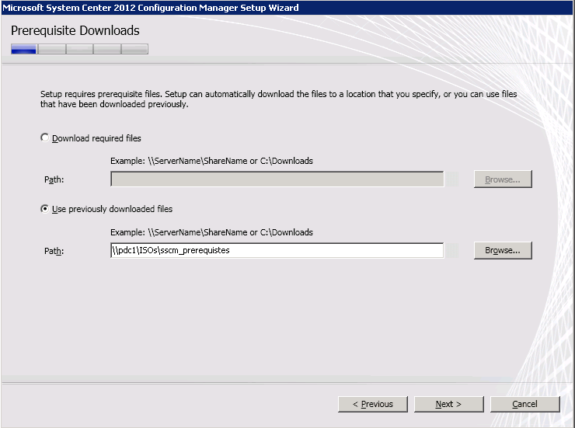Continue with the Next button
This screenshot has width=575, height=428.
449,404
